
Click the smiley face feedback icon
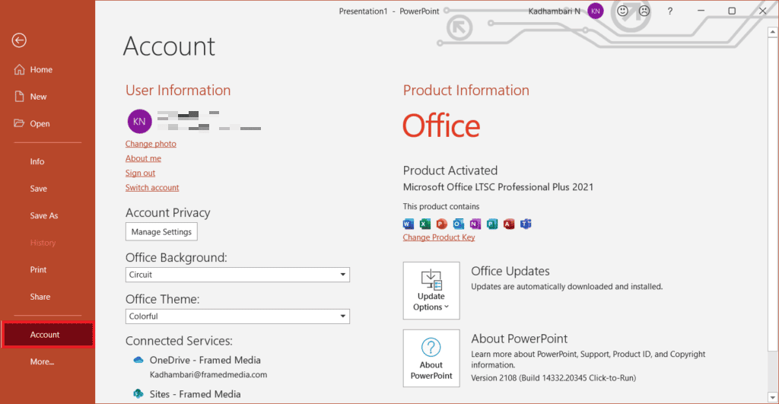point(622,11)
